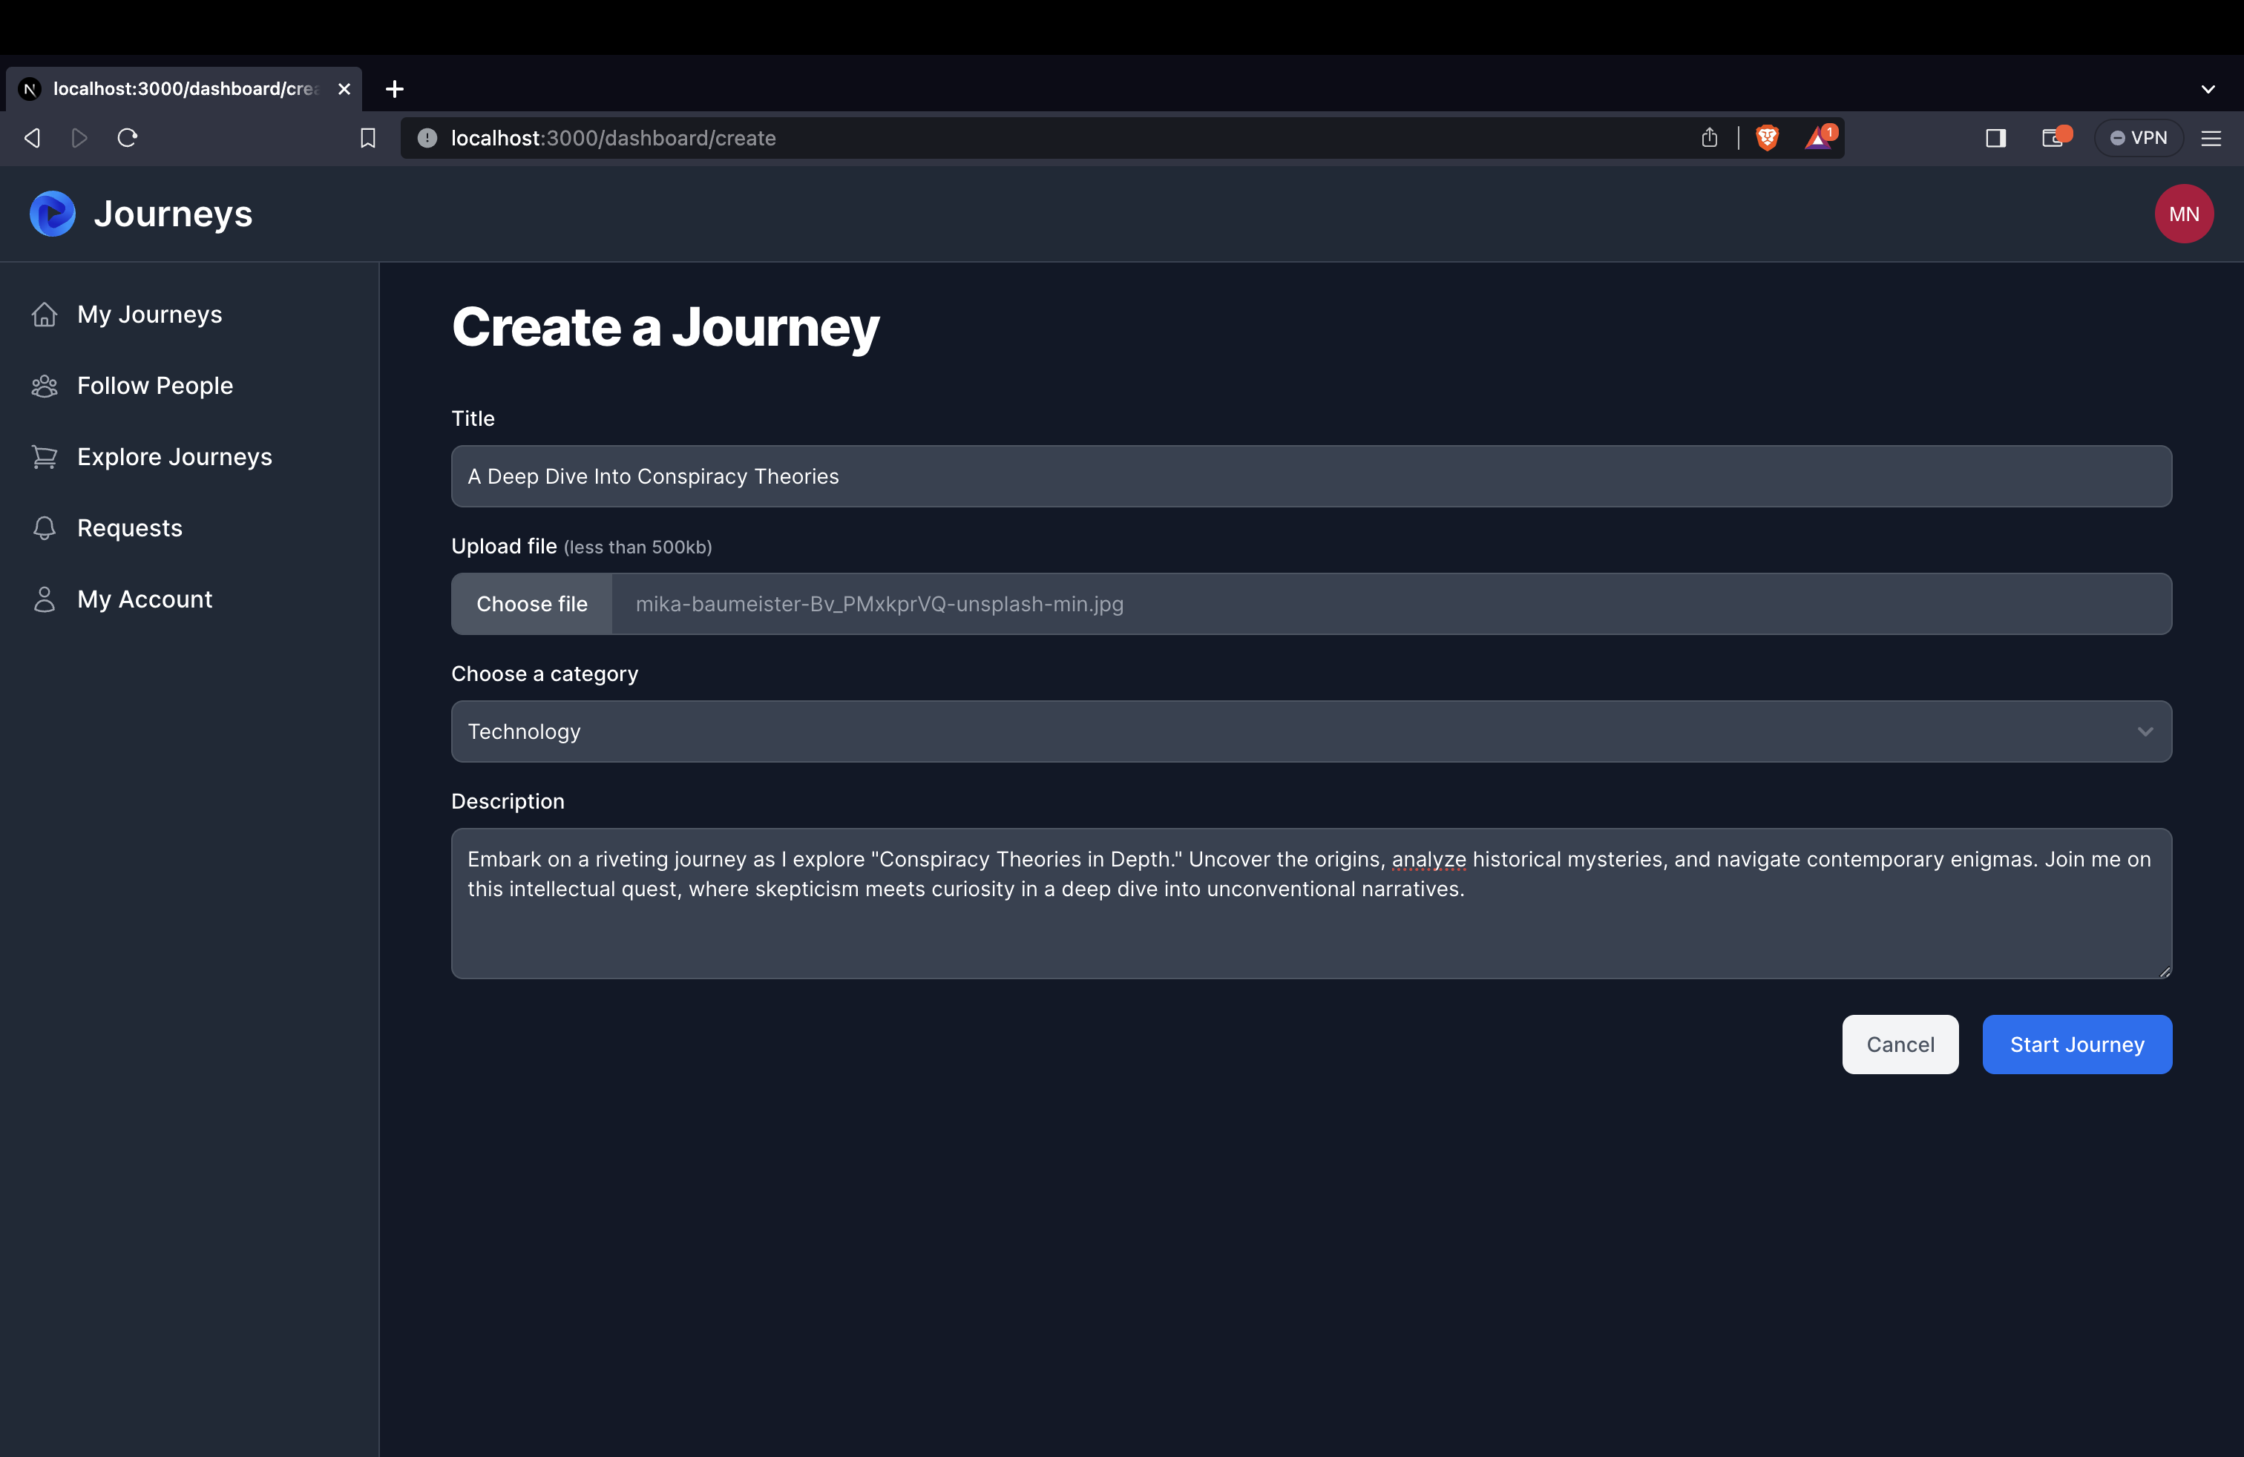This screenshot has height=1457, width=2244.
Task: Reload the page with refresh icon
Action: [x=128, y=137]
